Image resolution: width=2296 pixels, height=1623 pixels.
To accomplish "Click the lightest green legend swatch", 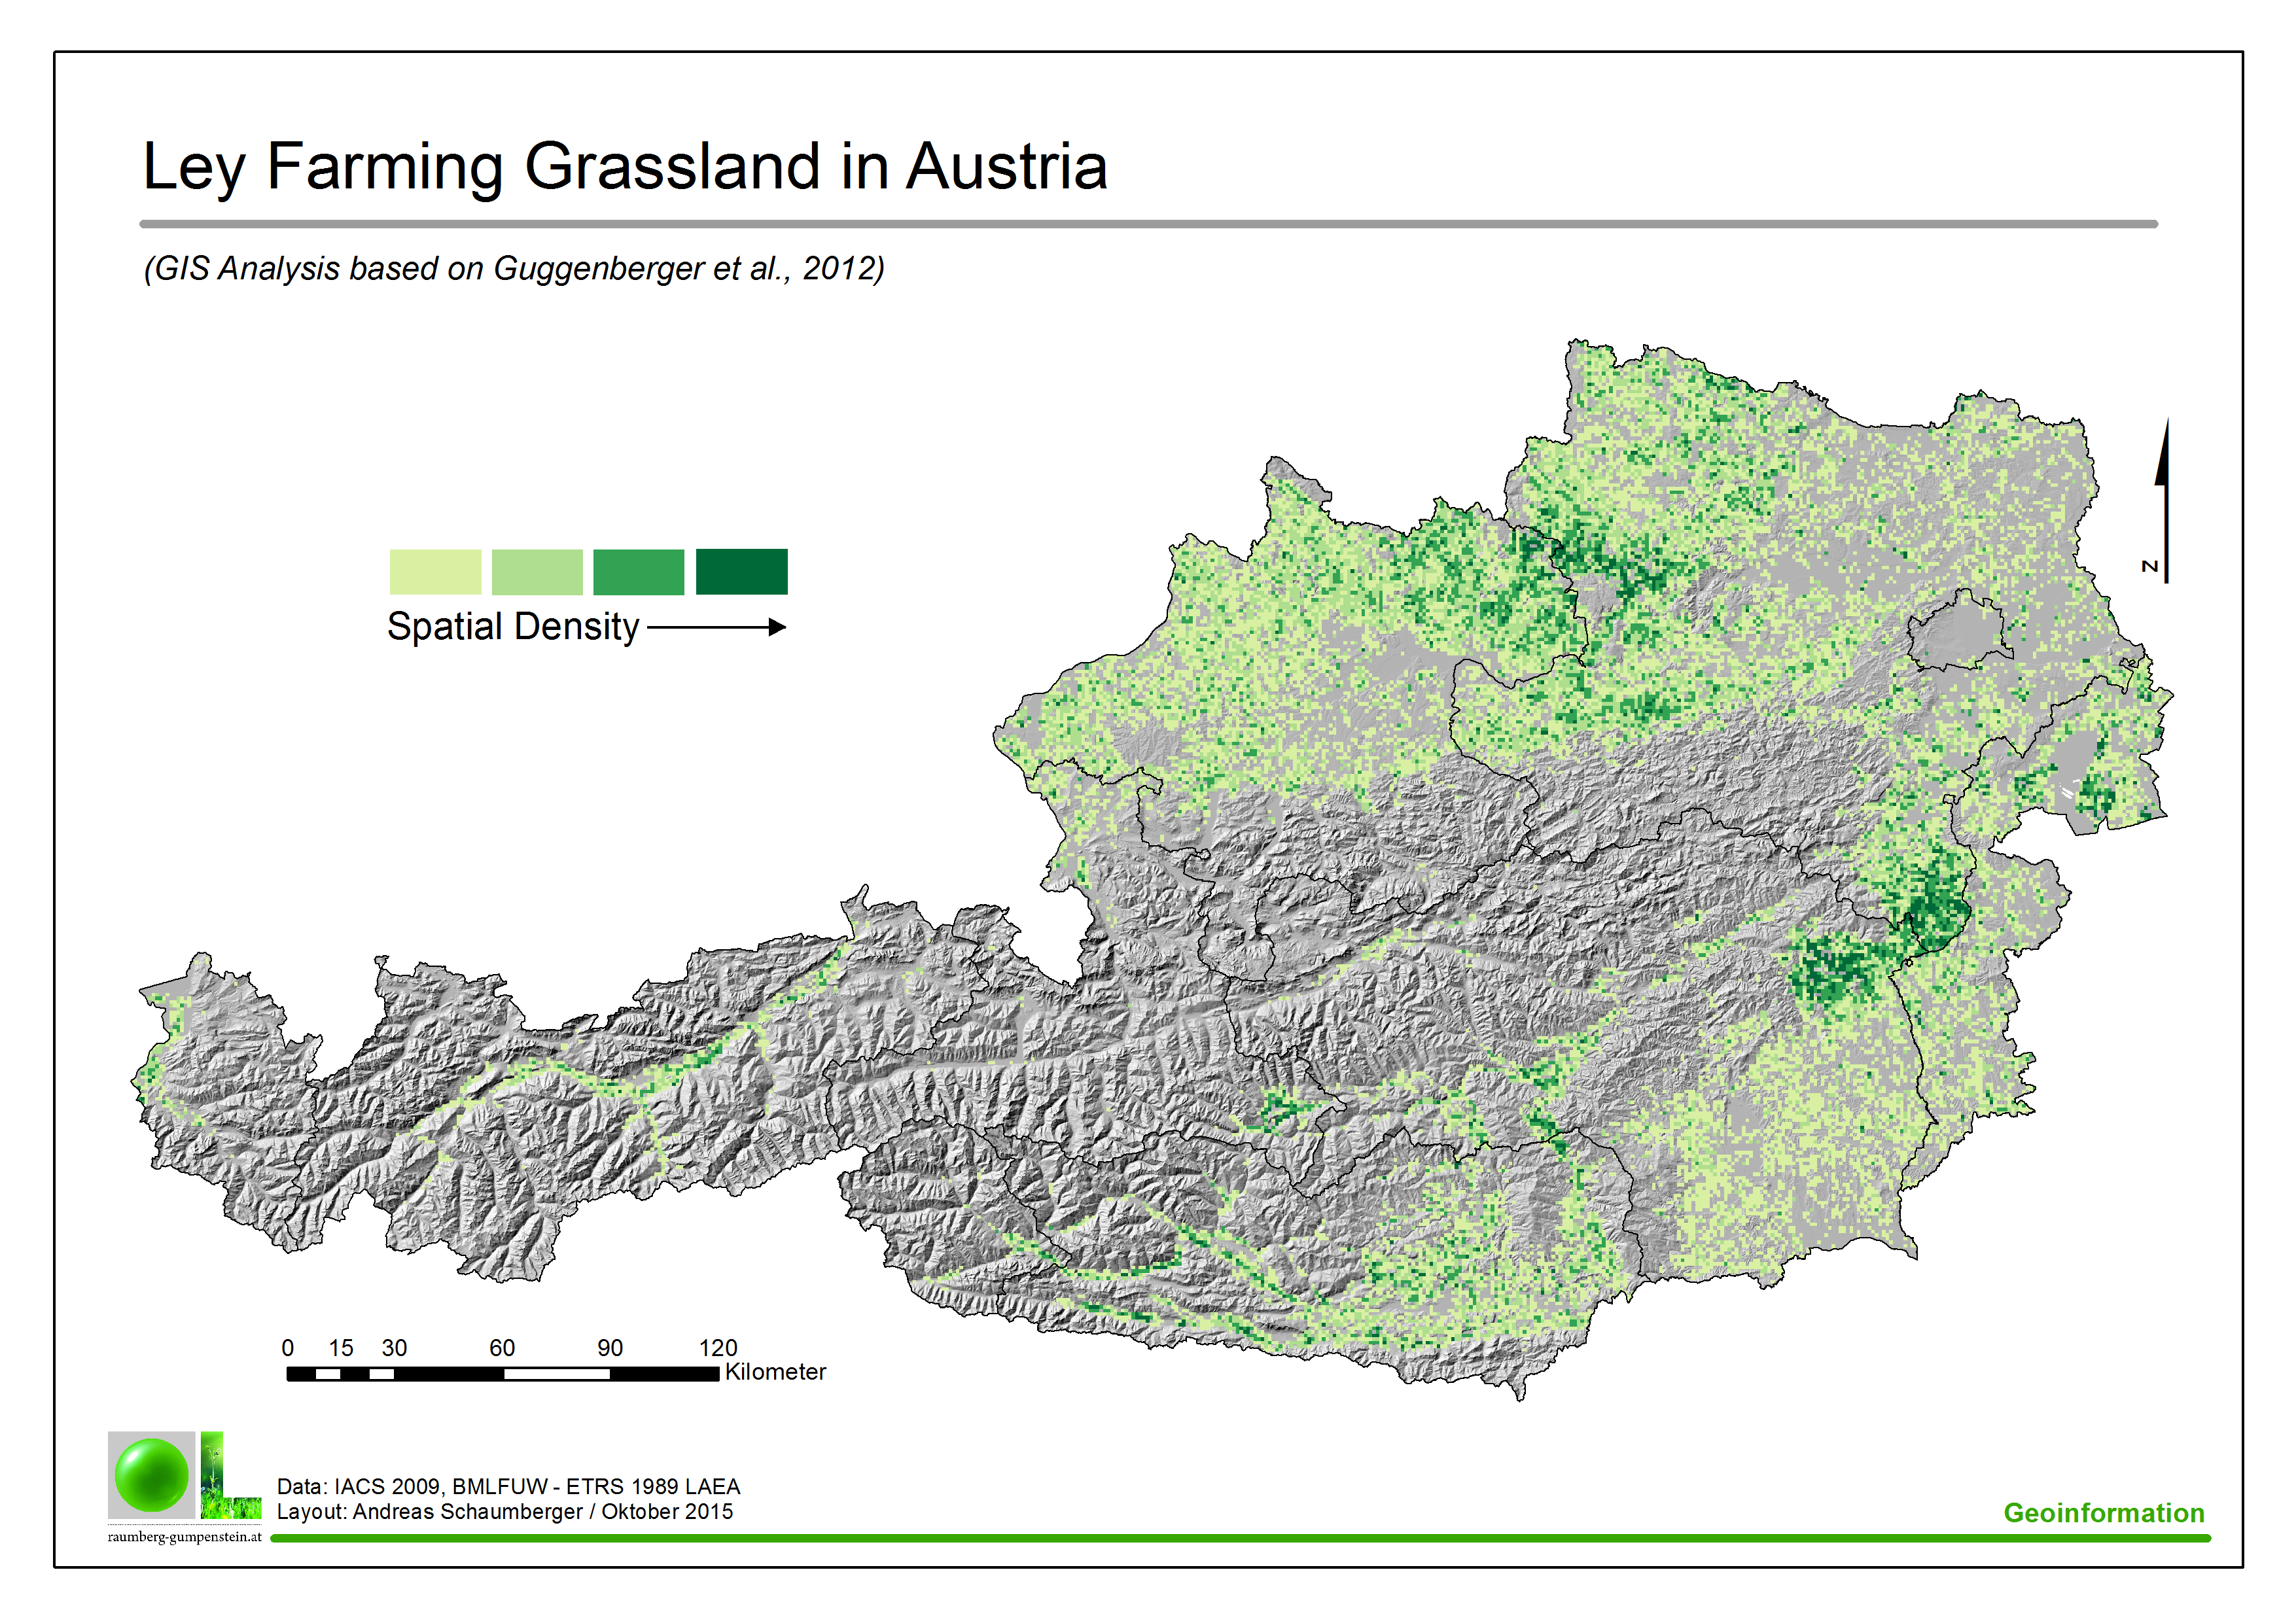I will tap(435, 572).
